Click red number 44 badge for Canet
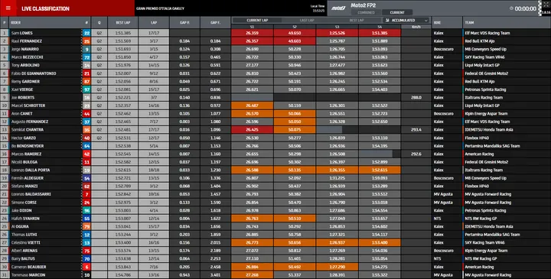This screenshot has width=551, height=279. coord(86,114)
